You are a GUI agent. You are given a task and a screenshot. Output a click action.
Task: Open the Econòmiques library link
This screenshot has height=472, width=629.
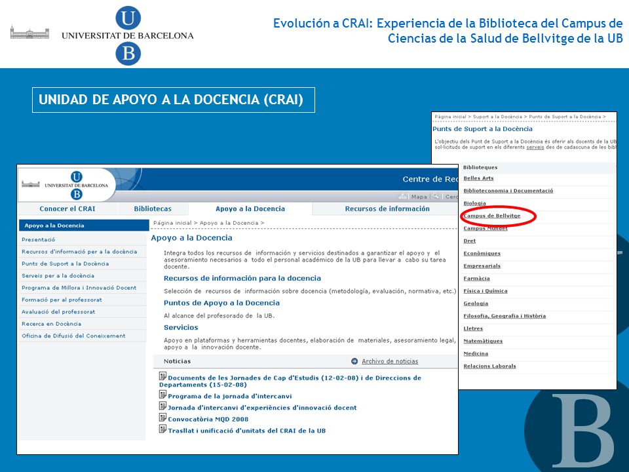[x=482, y=253]
